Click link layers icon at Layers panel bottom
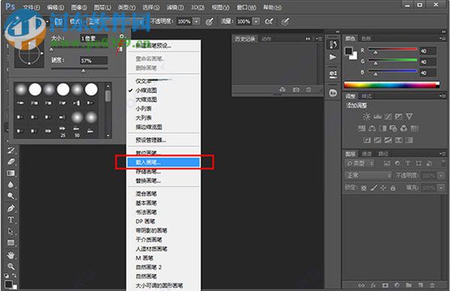 pyautogui.click(x=362, y=285)
